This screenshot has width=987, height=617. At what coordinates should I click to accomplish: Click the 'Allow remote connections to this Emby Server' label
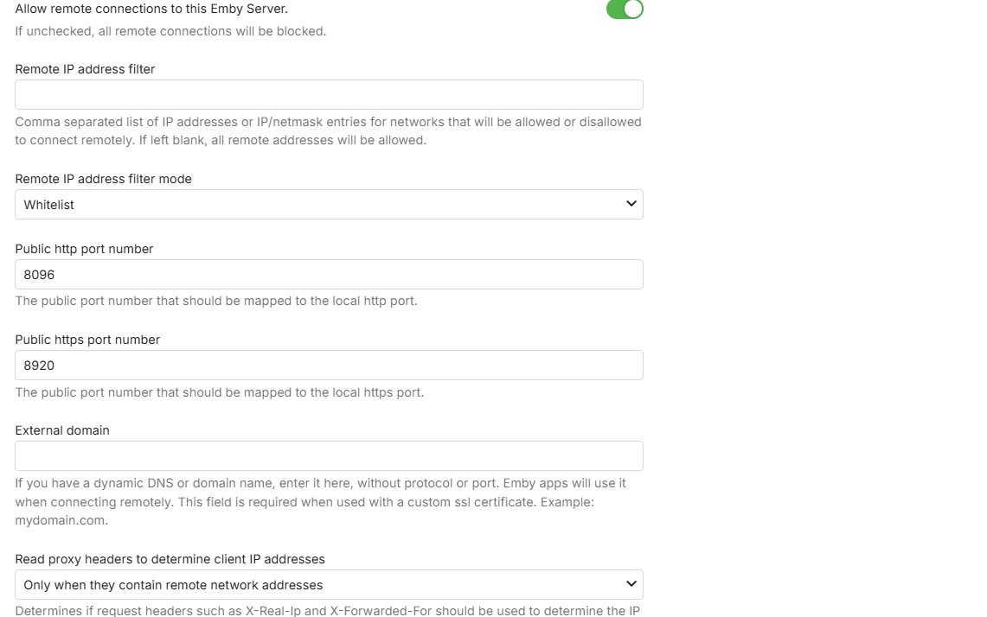click(151, 9)
